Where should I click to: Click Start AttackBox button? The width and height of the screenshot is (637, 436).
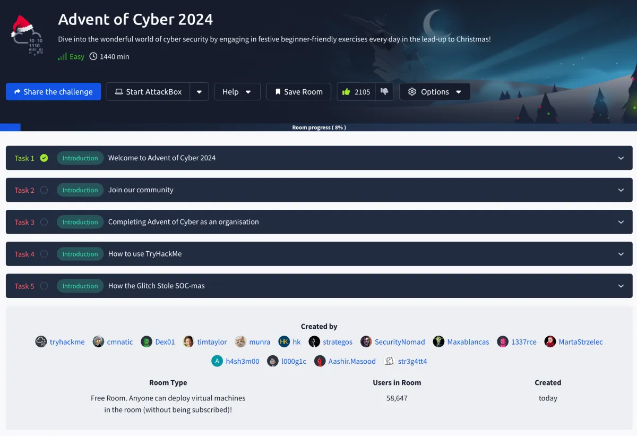click(x=148, y=92)
